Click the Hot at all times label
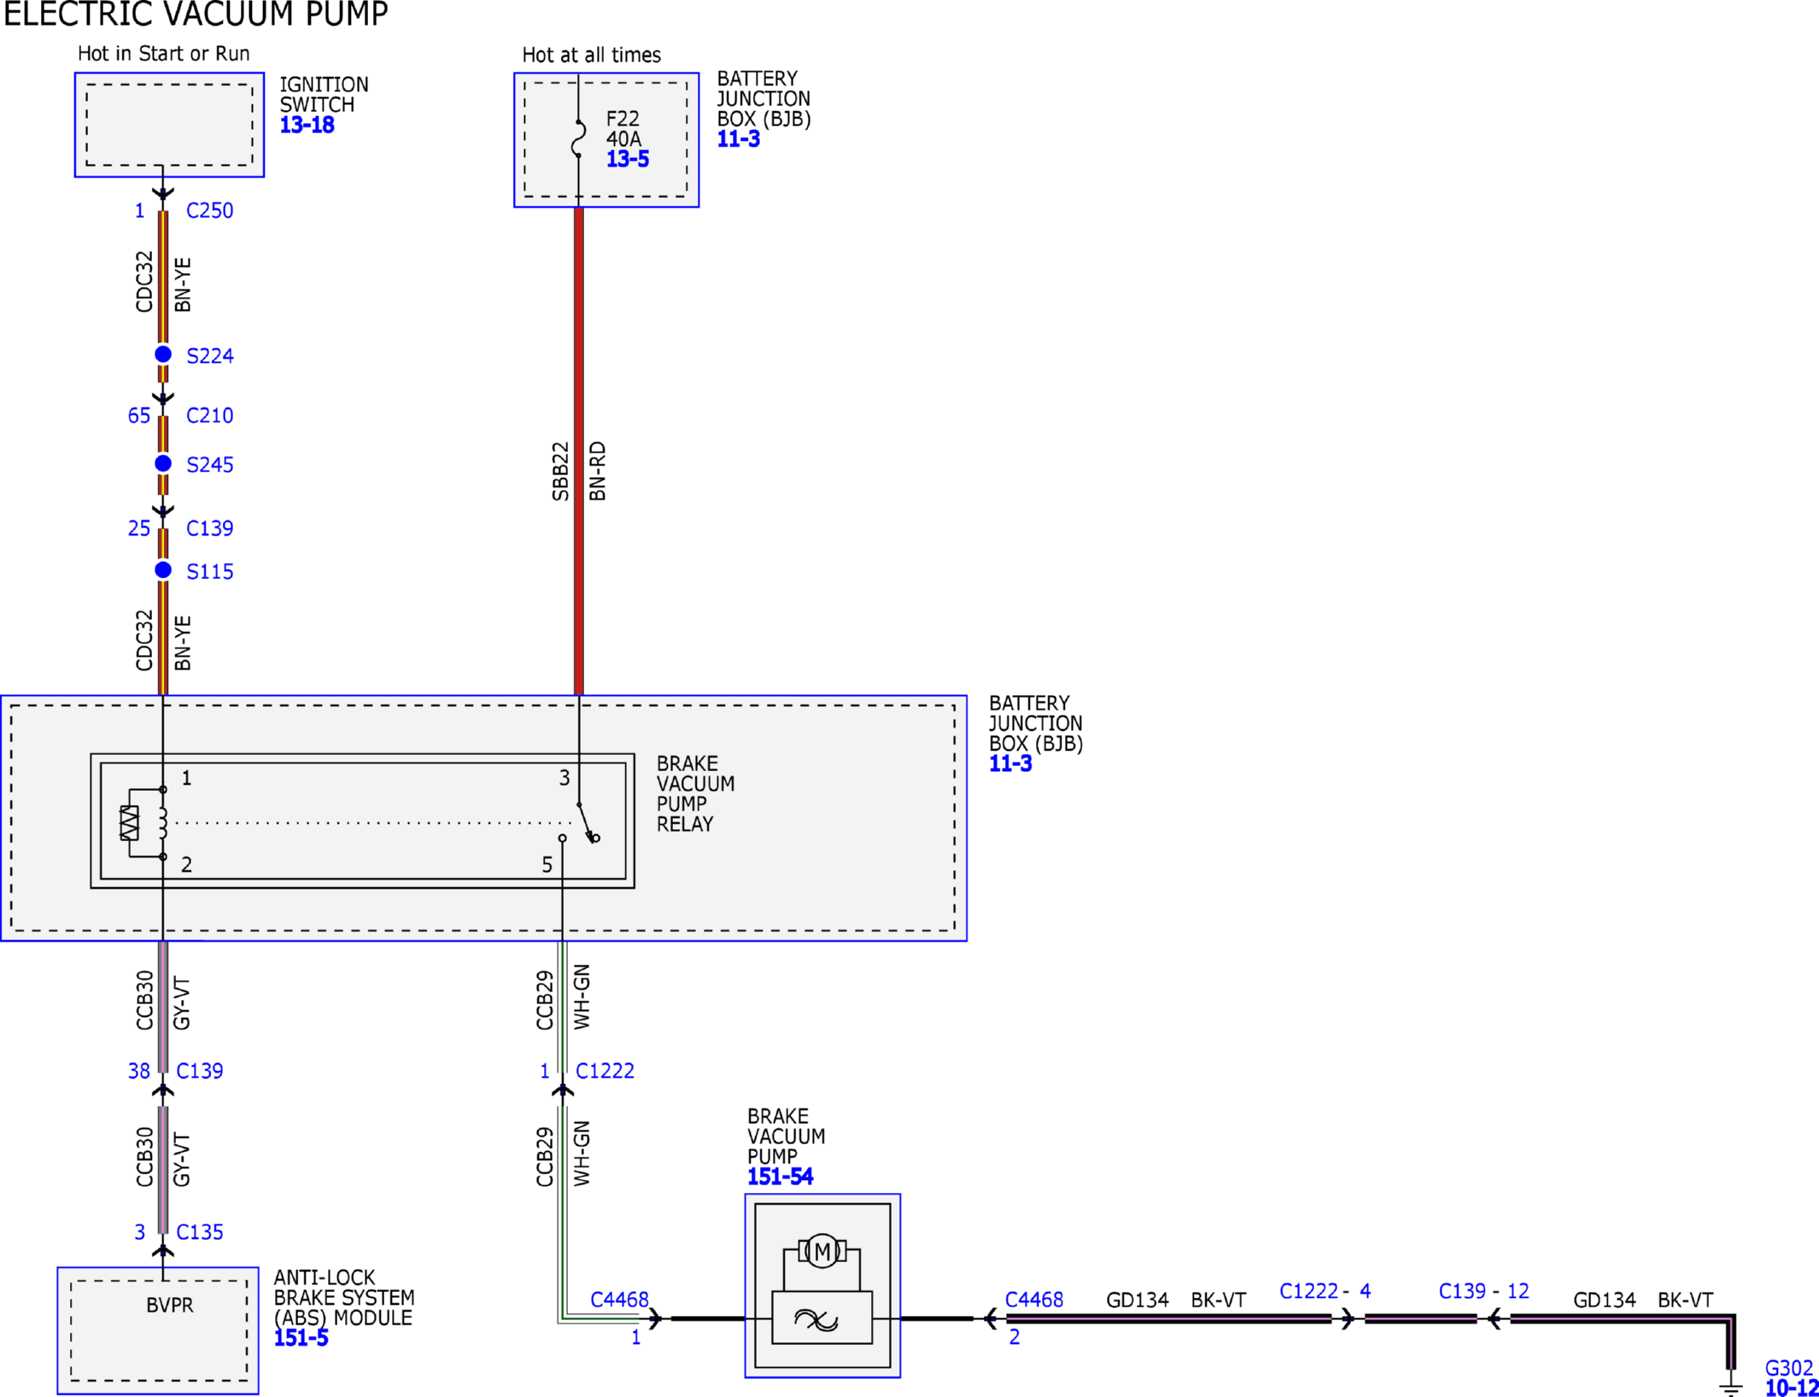This screenshot has height=1397, width=1819. pyautogui.click(x=591, y=56)
